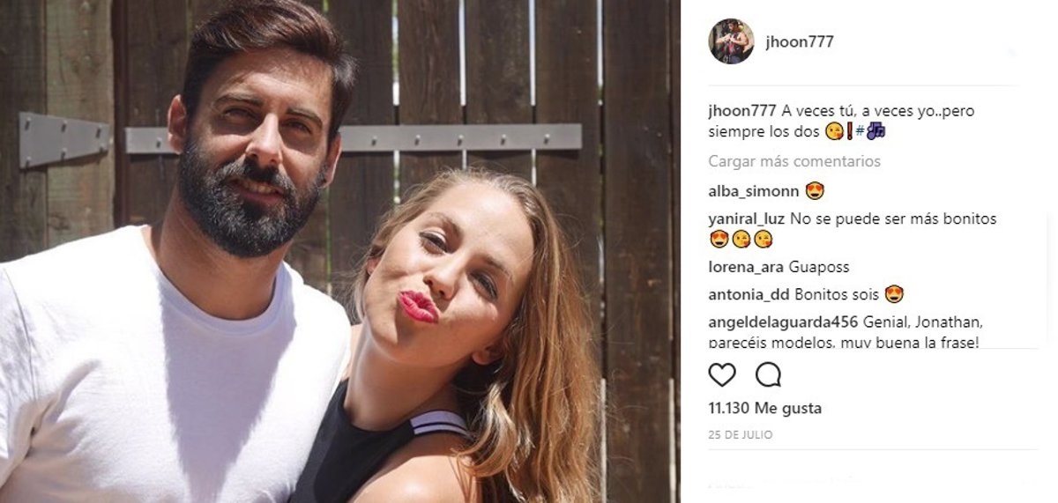Click the couple's photo in the post
1058x503 pixels.
point(339,251)
